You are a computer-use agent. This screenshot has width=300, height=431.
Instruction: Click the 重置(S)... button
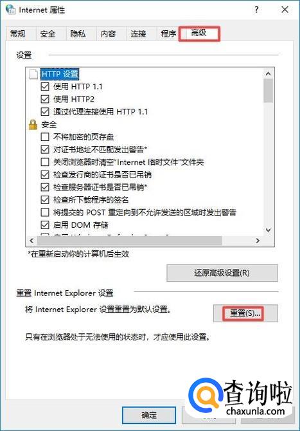(x=245, y=313)
